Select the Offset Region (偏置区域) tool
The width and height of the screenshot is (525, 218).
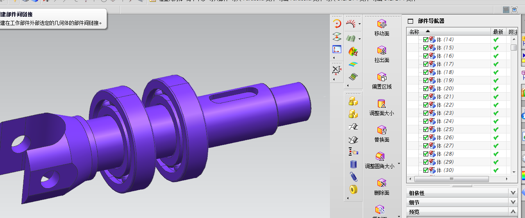coord(382,81)
